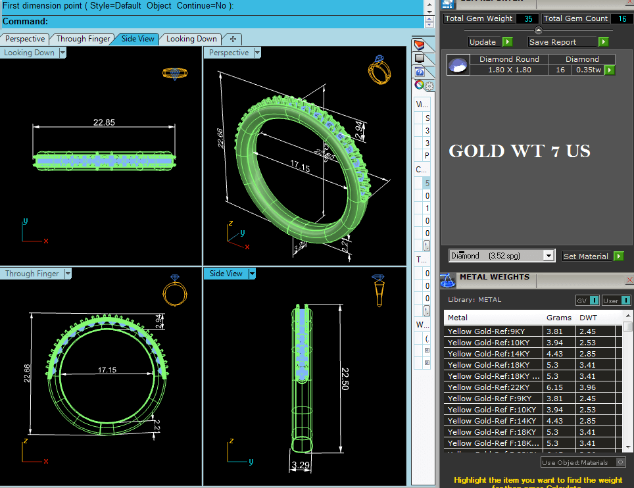
Task: Toggle the GV switch in Metal Weights
Action: point(594,300)
